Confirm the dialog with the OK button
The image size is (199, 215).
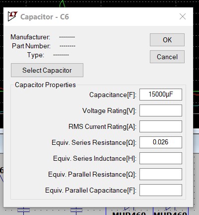(167, 40)
